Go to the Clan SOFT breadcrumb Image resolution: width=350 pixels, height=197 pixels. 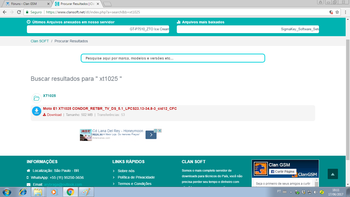(x=40, y=41)
